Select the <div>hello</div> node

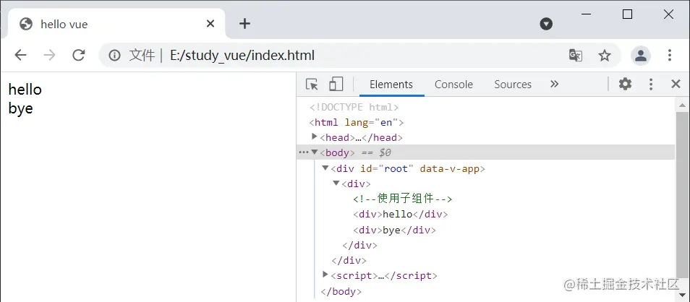400,215
